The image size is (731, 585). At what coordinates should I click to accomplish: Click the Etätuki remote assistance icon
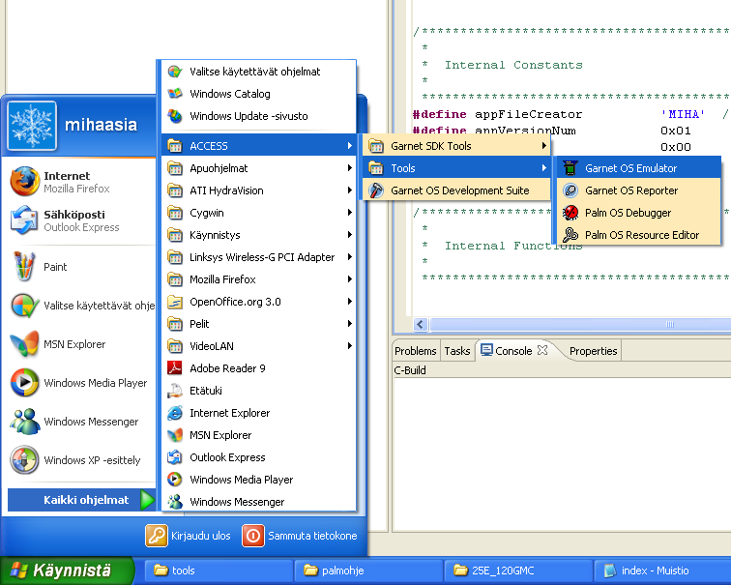pyautogui.click(x=175, y=391)
